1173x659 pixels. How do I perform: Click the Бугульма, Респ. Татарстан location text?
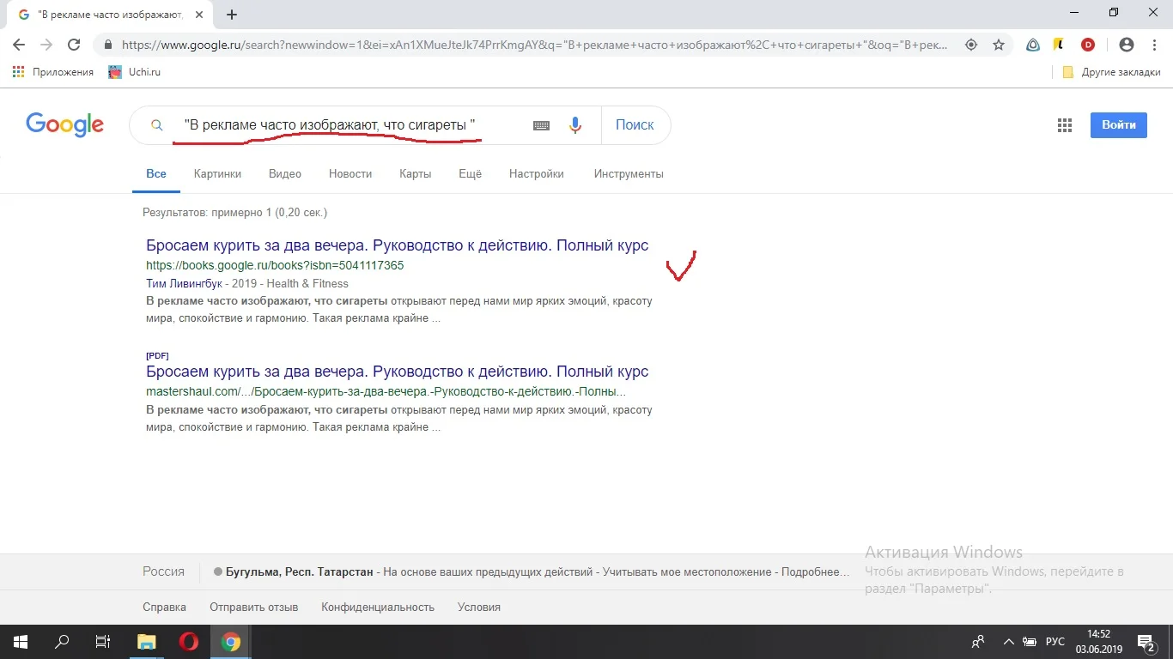[300, 572]
